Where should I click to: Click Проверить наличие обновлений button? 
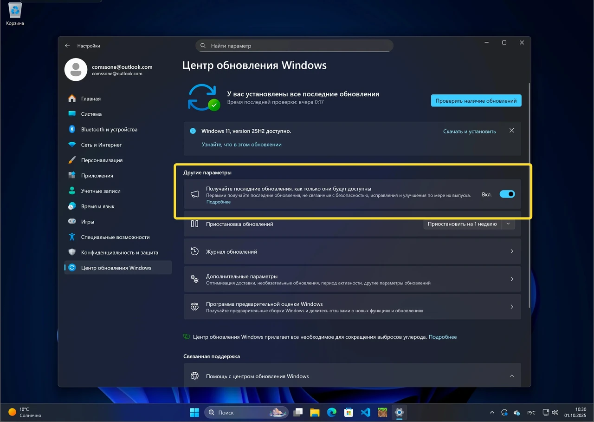point(476,100)
